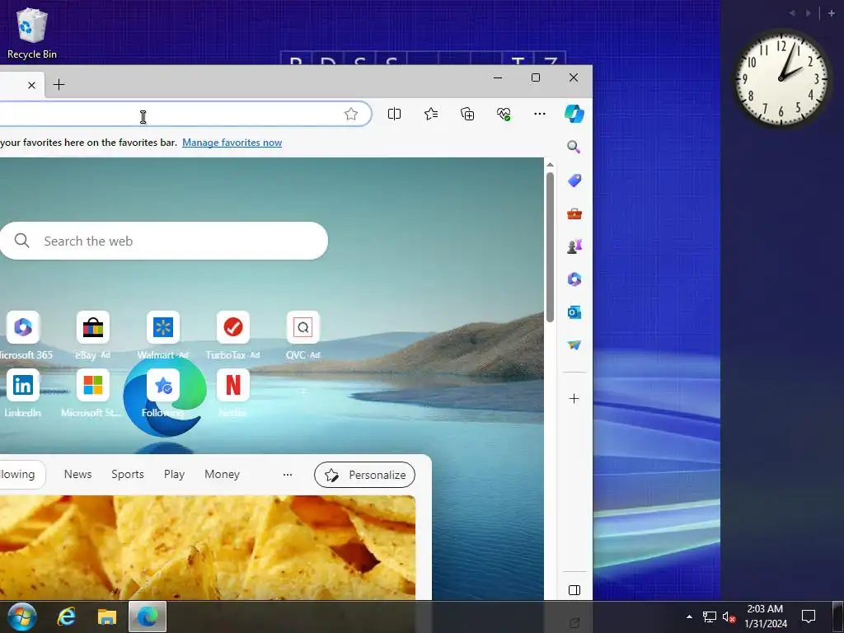Image resolution: width=844 pixels, height=633 pixels.
Task: Open Browser essentials heart icon
Action: point(504,114)
